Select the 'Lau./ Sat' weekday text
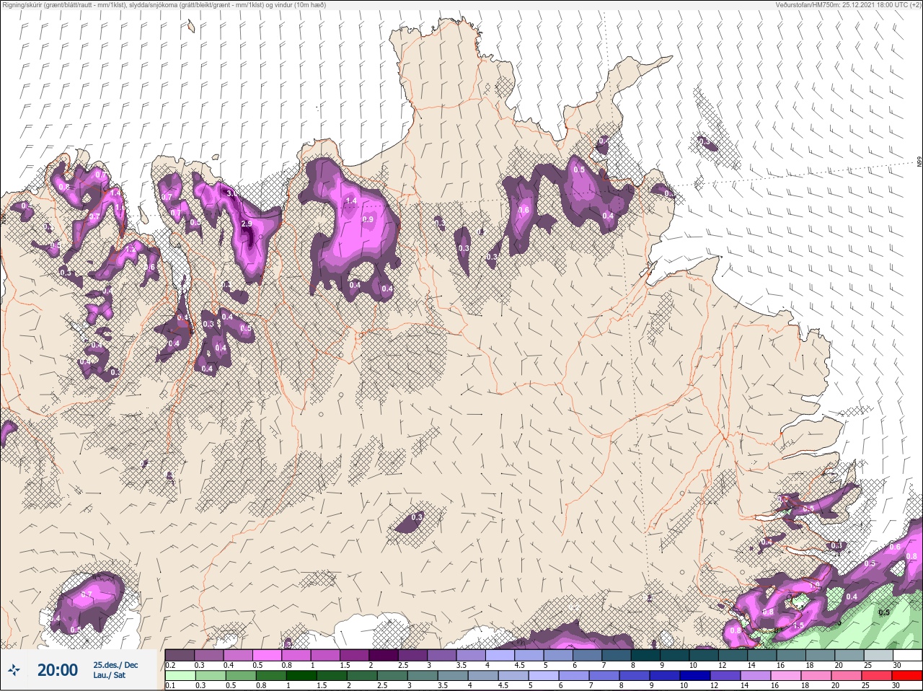The height and width of the screenshot is (691, 923). (x=109, y=675)
